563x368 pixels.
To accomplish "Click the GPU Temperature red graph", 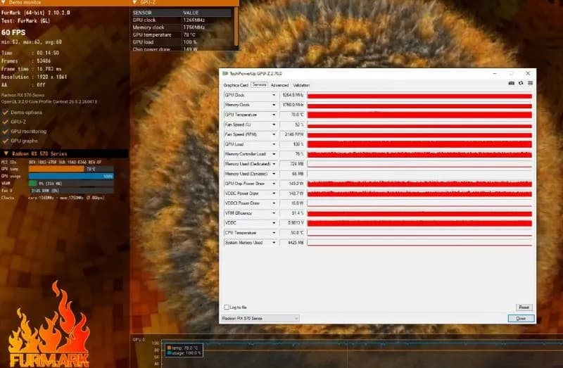I will [x=419, y=115].
